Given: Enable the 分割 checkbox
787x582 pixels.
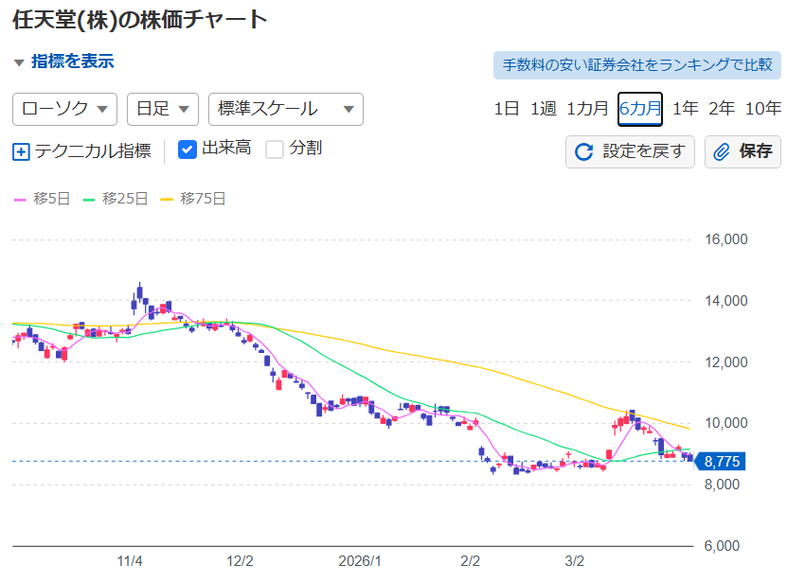Looking at the screenshot, I should (x=275, y=150).
